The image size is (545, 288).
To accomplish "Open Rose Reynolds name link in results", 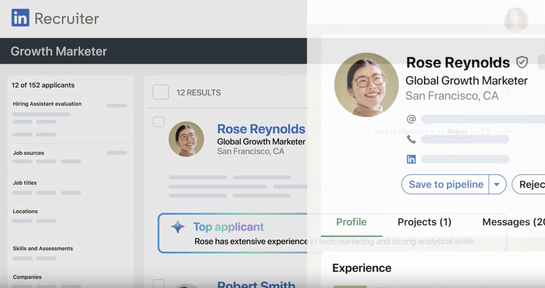I will point(261,129).
